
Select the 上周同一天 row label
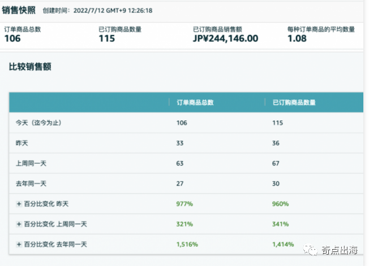pyautogui.click(x=30, y=163)
